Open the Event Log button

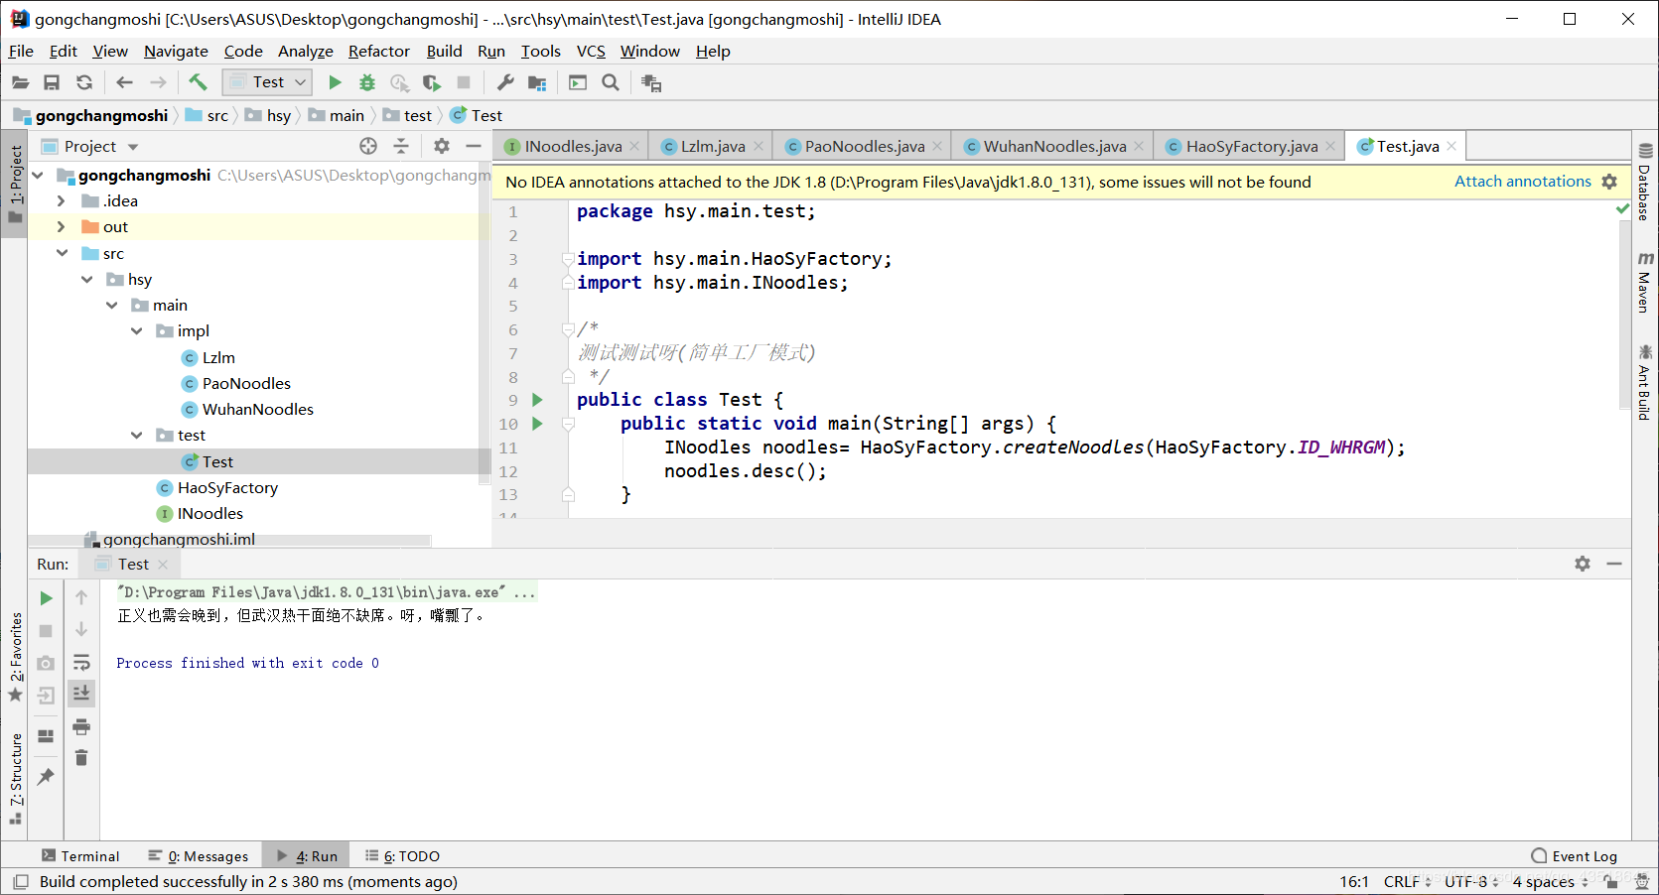tap(1575, 856)
